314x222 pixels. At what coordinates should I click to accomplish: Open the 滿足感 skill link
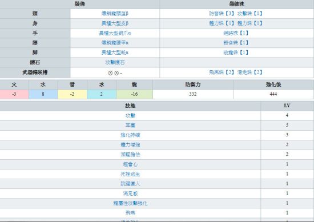(130, 193)
